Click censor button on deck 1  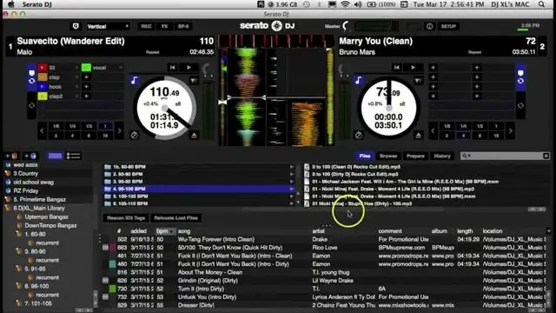134,136
